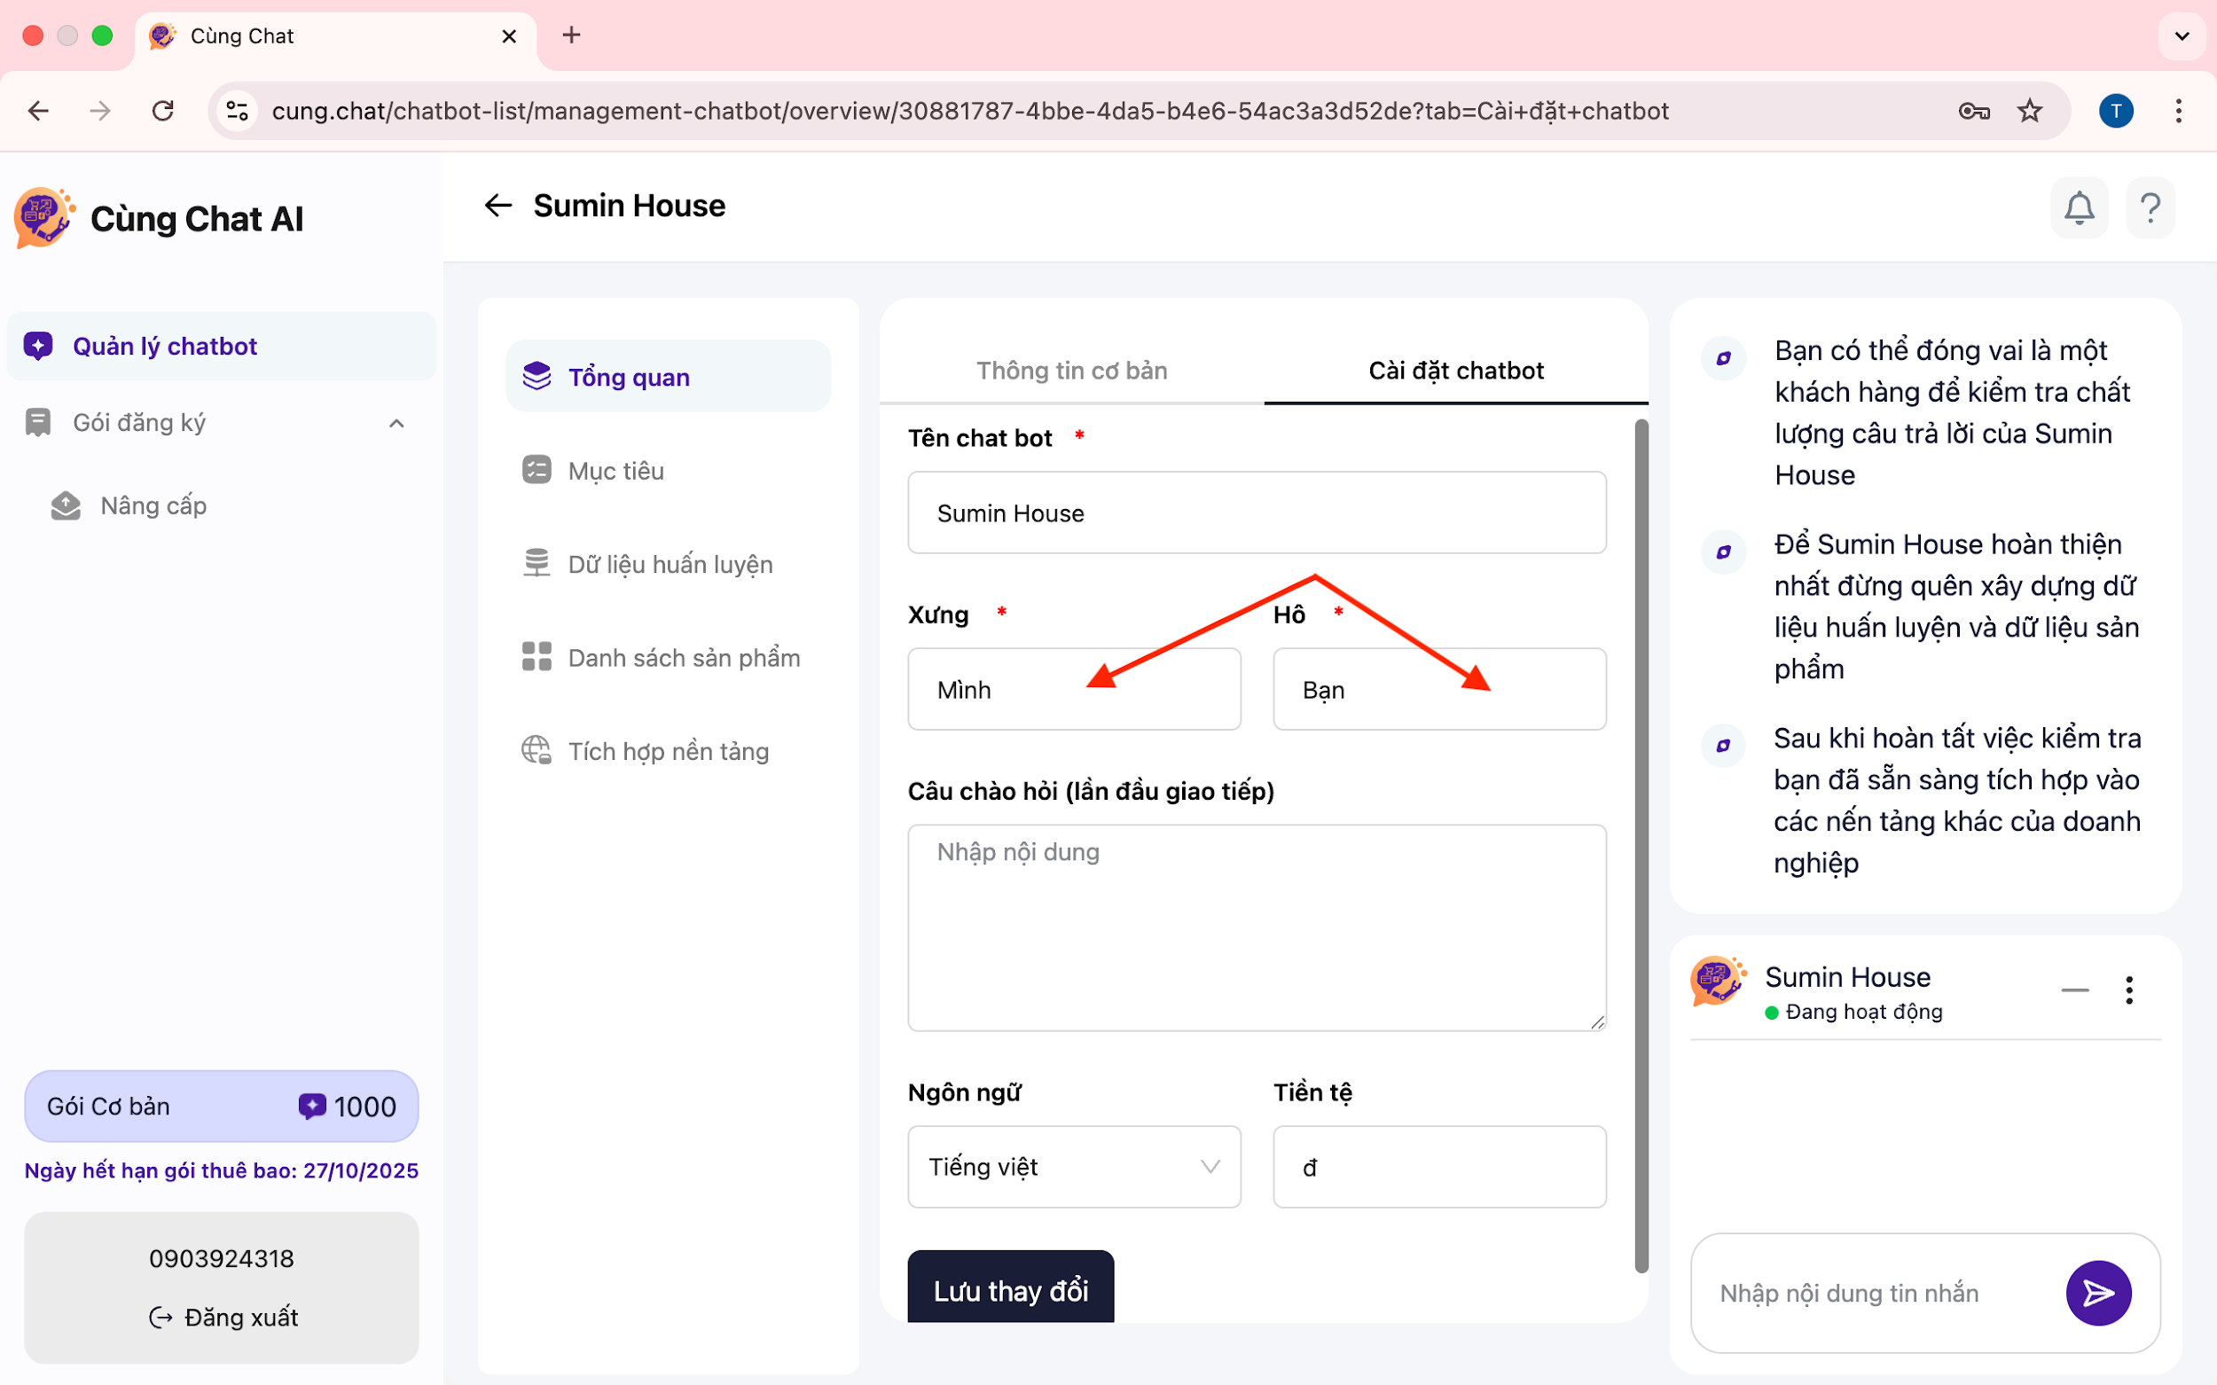Minimize the Sumin House chat widget

pos(2074,990)
